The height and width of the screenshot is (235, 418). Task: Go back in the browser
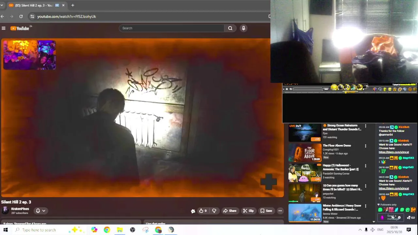pos(2,16)
